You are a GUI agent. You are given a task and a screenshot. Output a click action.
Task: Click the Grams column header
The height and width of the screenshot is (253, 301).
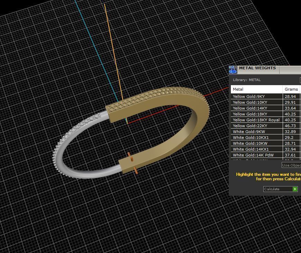[291, 89]
